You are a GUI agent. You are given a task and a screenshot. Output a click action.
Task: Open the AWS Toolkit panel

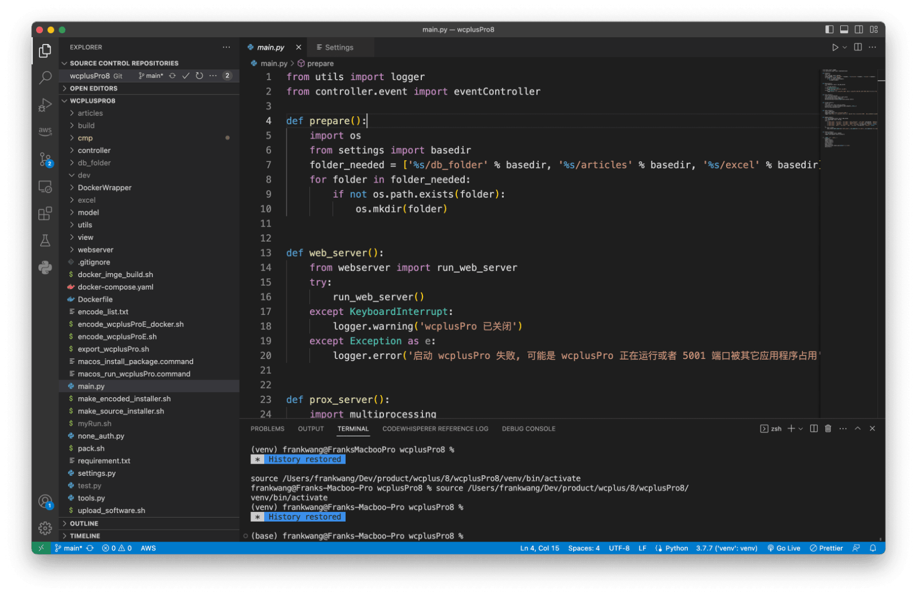[x=45, y=131]
